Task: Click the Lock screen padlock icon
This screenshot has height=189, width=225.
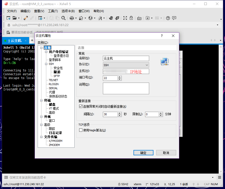Action: coord(131,18)
